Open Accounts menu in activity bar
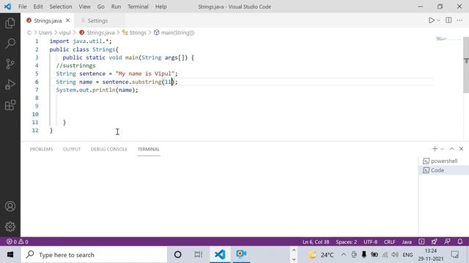469x263 pixels. pyautogui.click(x=10, y=206)
